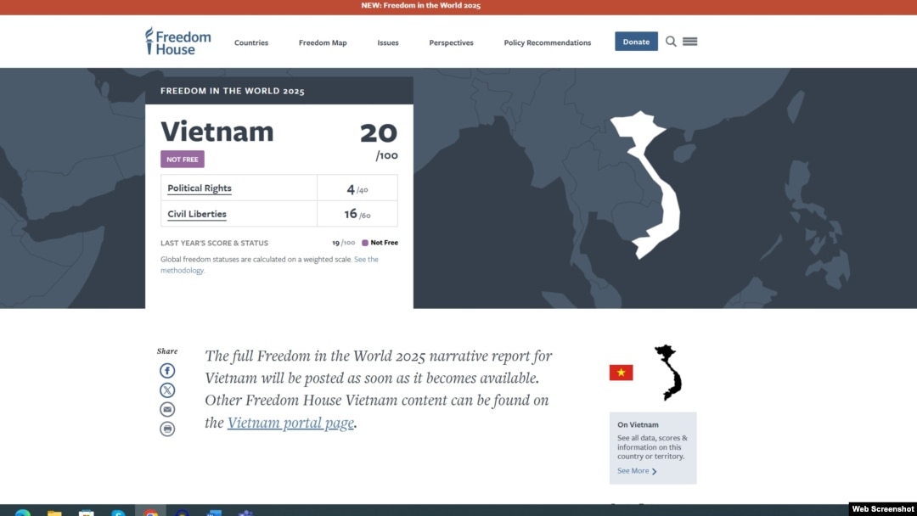Print page using printer icon
This screenshot has width=917, height=516.
167,429
